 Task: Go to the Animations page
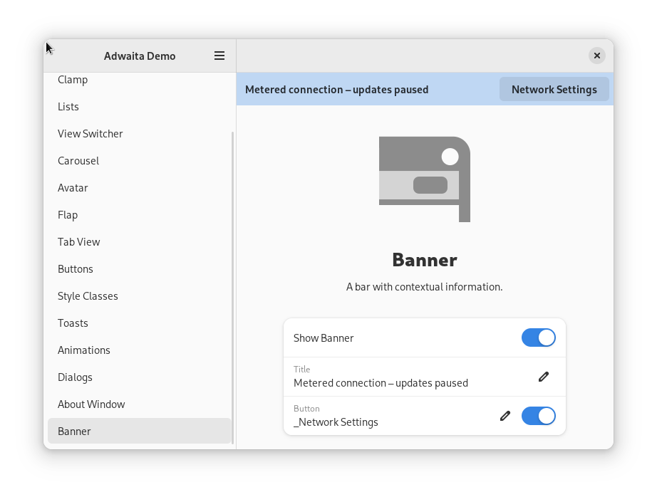click(139, 350)
